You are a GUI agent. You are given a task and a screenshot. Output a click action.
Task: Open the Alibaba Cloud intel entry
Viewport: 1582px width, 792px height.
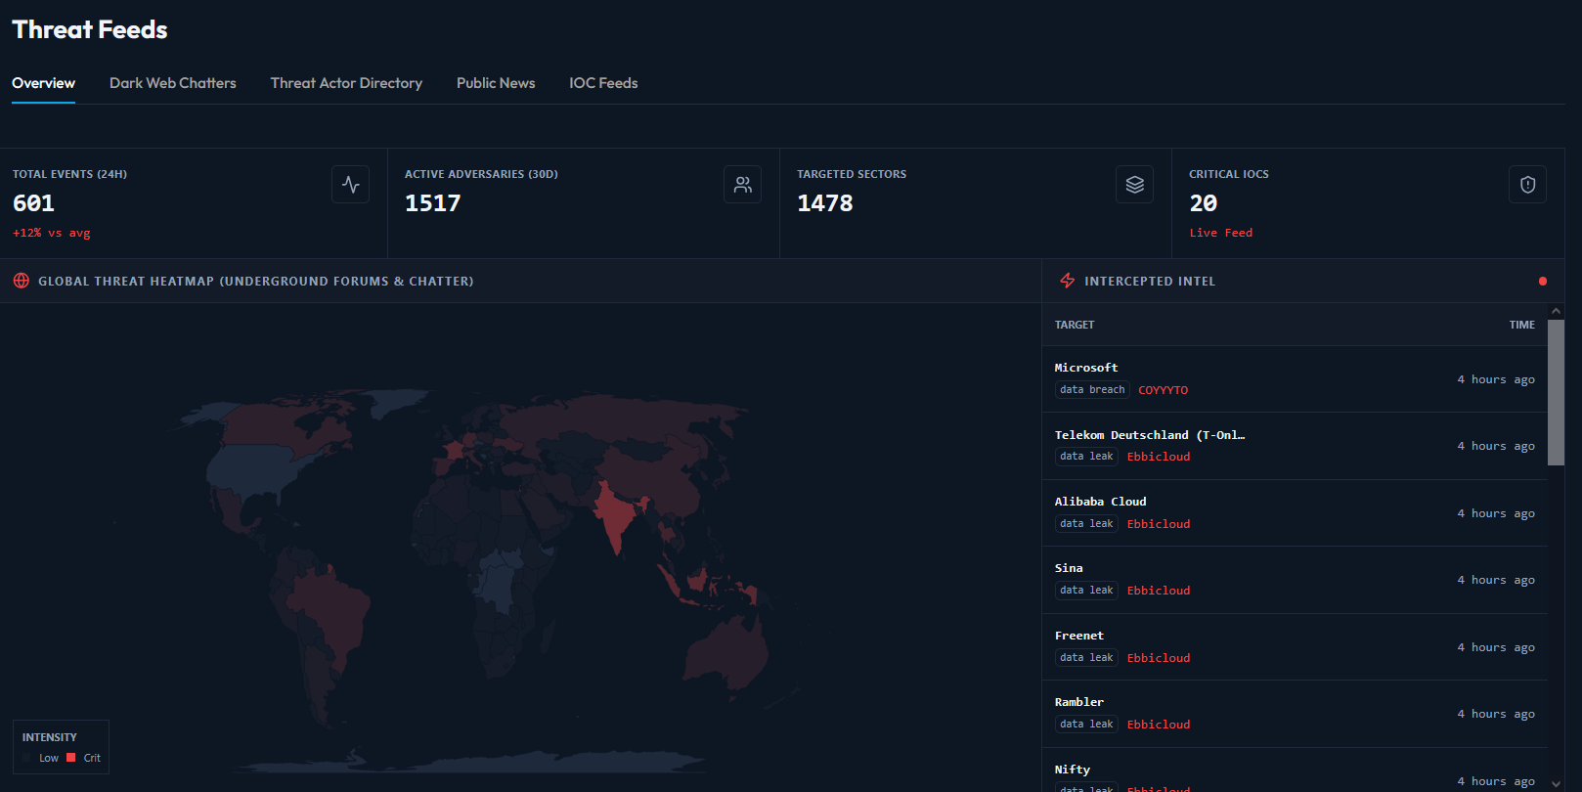pos(1295,513)
